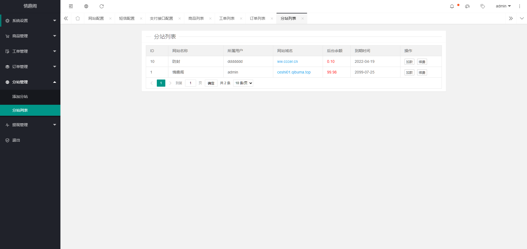Open the ceshi01.qibuma.top domain link
Image resolution: width=527 pixels, height=249 pixels.
tap(294, 72)
